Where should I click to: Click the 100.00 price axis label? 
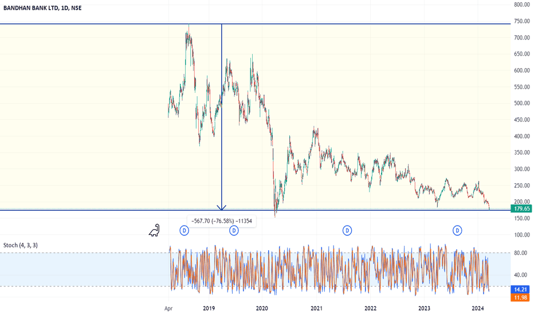522,235
